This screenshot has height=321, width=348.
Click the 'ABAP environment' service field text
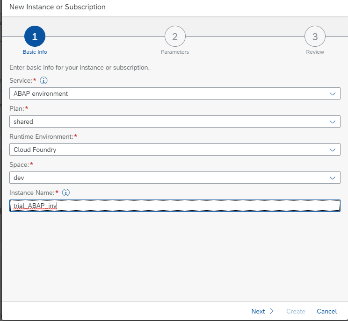click(x=41, y=94)
